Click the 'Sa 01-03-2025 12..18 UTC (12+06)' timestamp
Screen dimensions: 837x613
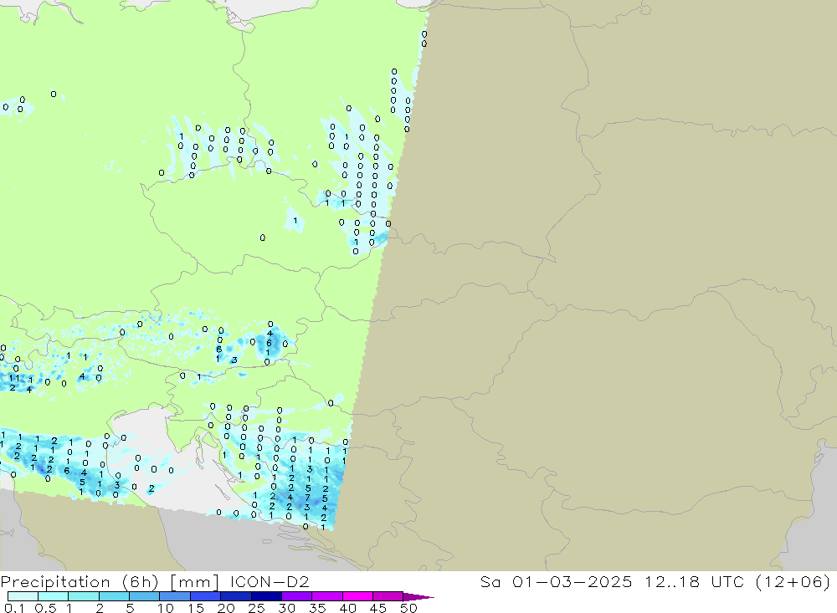tap(655, 581)
